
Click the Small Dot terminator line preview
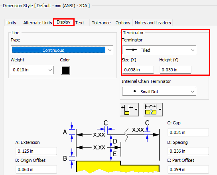pos(131,91)
